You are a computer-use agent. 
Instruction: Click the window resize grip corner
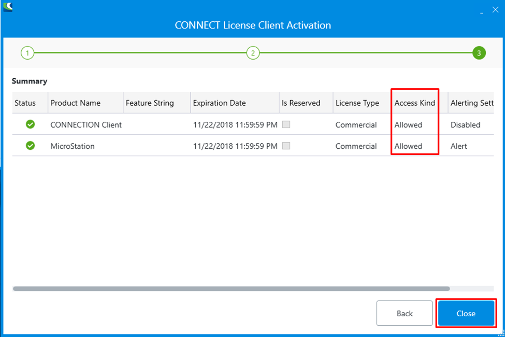(501, 333)
